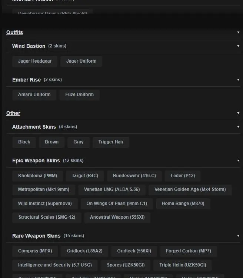Select Forged Carbon (MP7) rare skin
Viewport: 243px width, 278px height.
tap(188, 251)
